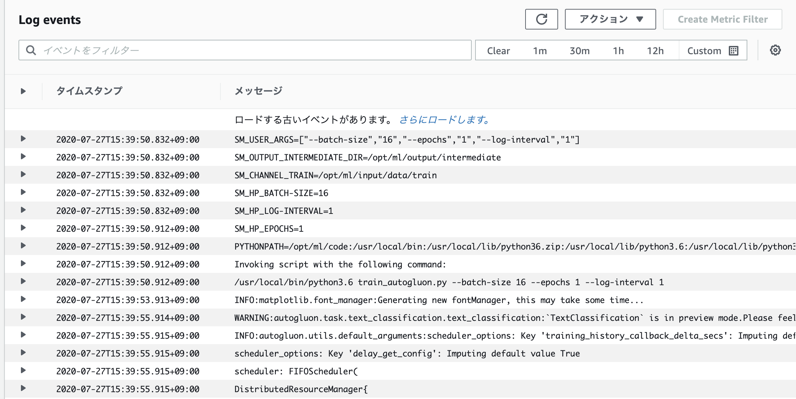Expand the matplotlib font_manager INFO row
This screenshot has width=796, height=399.
[23, 299]
